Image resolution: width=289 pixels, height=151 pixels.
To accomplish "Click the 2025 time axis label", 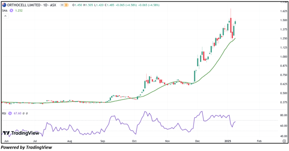I will (228, 141).
